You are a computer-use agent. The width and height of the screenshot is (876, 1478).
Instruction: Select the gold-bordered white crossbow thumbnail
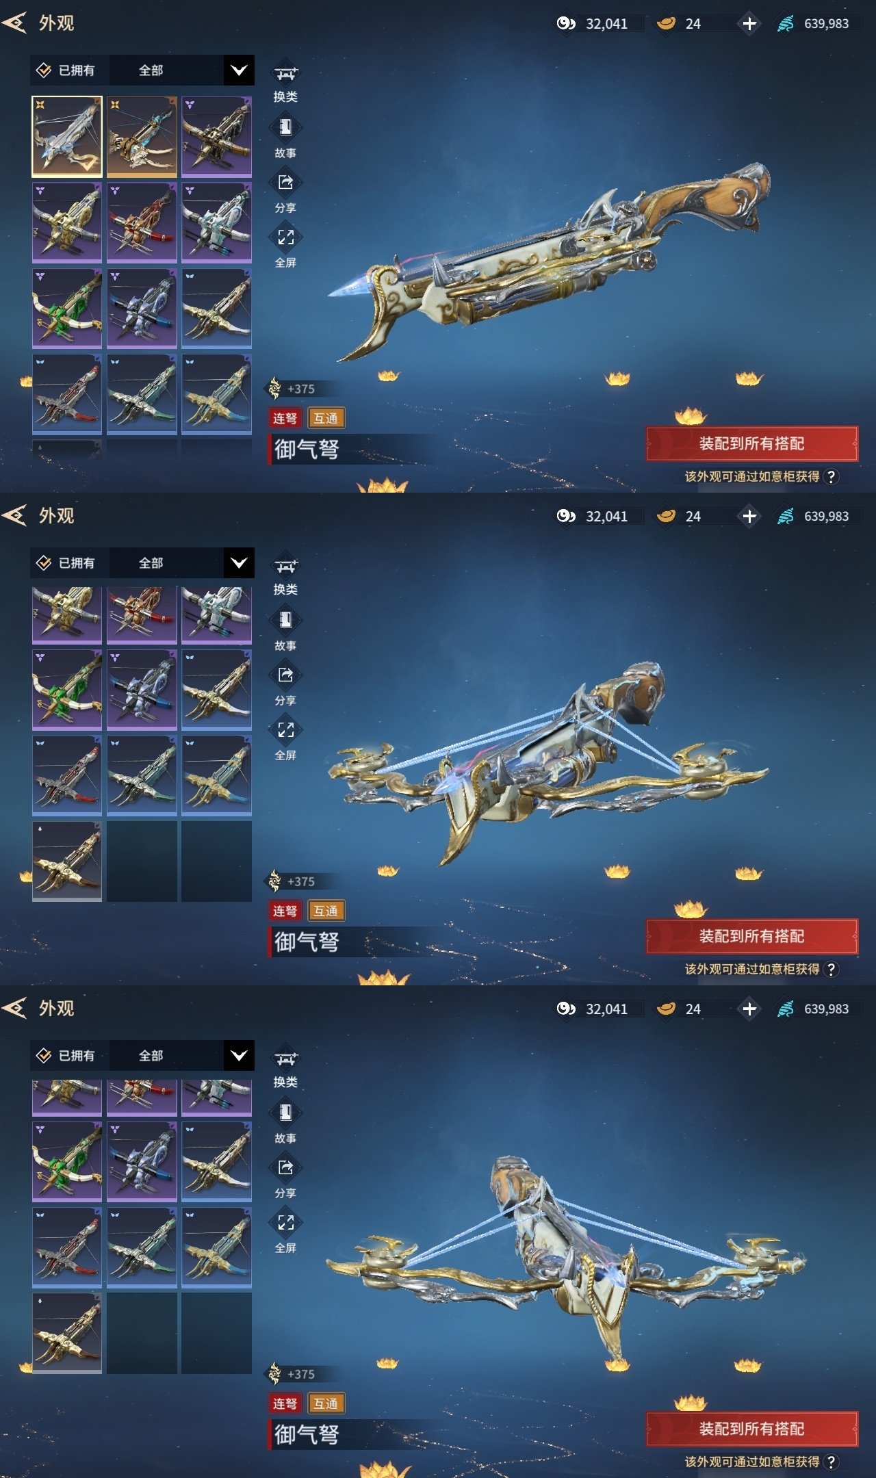click(67, 136)
